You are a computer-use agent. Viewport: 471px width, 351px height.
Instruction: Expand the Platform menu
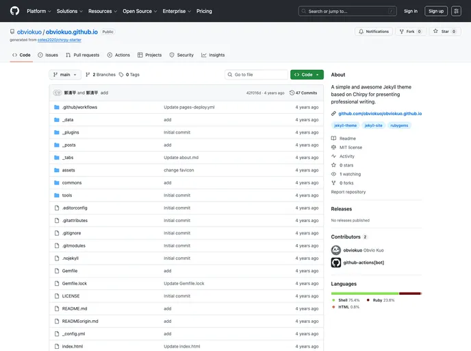(39, 11)
